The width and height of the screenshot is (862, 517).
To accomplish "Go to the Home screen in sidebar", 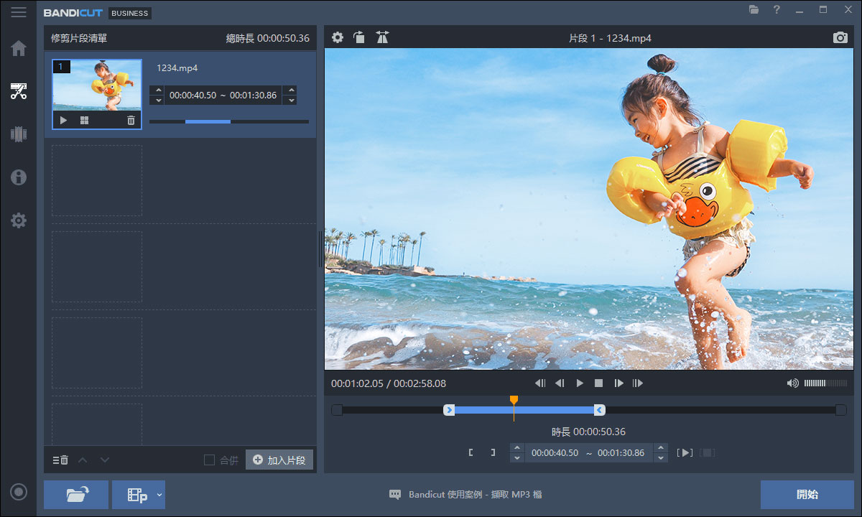I will pyautogui.click(x=19, y=48).
